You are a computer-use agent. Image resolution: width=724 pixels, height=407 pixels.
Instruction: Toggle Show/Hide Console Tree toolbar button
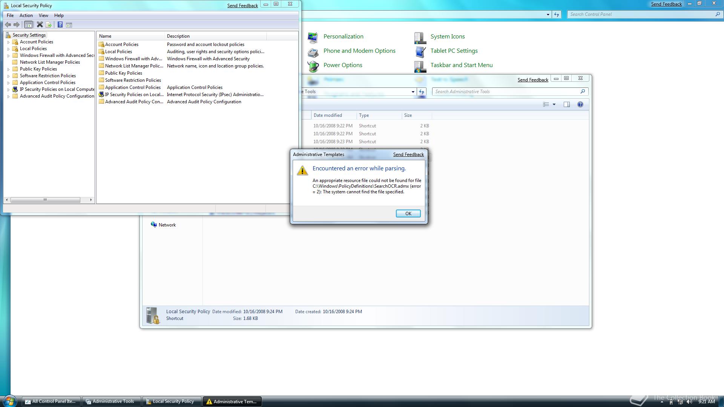(x=28, y=25)
